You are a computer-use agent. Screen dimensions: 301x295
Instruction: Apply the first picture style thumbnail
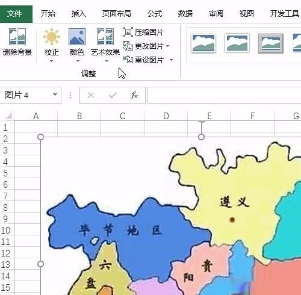pos(203,43)
